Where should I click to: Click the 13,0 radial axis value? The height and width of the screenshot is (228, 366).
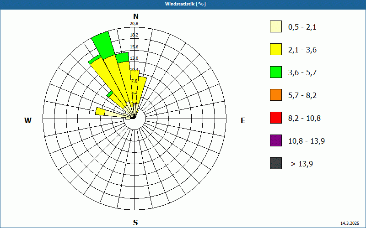tap(134, 58)
